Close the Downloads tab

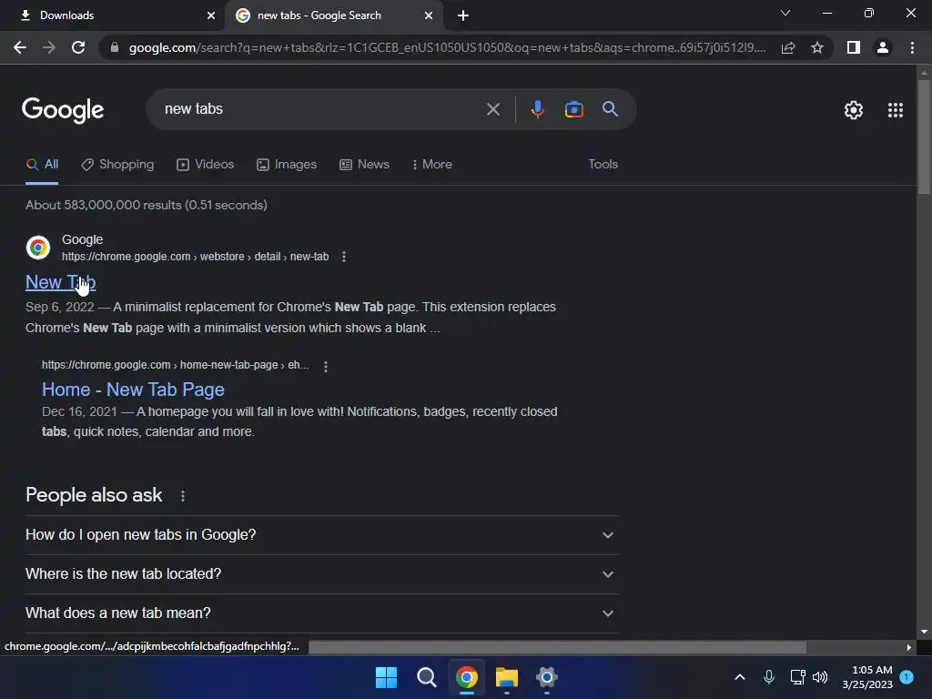[211, 15]
